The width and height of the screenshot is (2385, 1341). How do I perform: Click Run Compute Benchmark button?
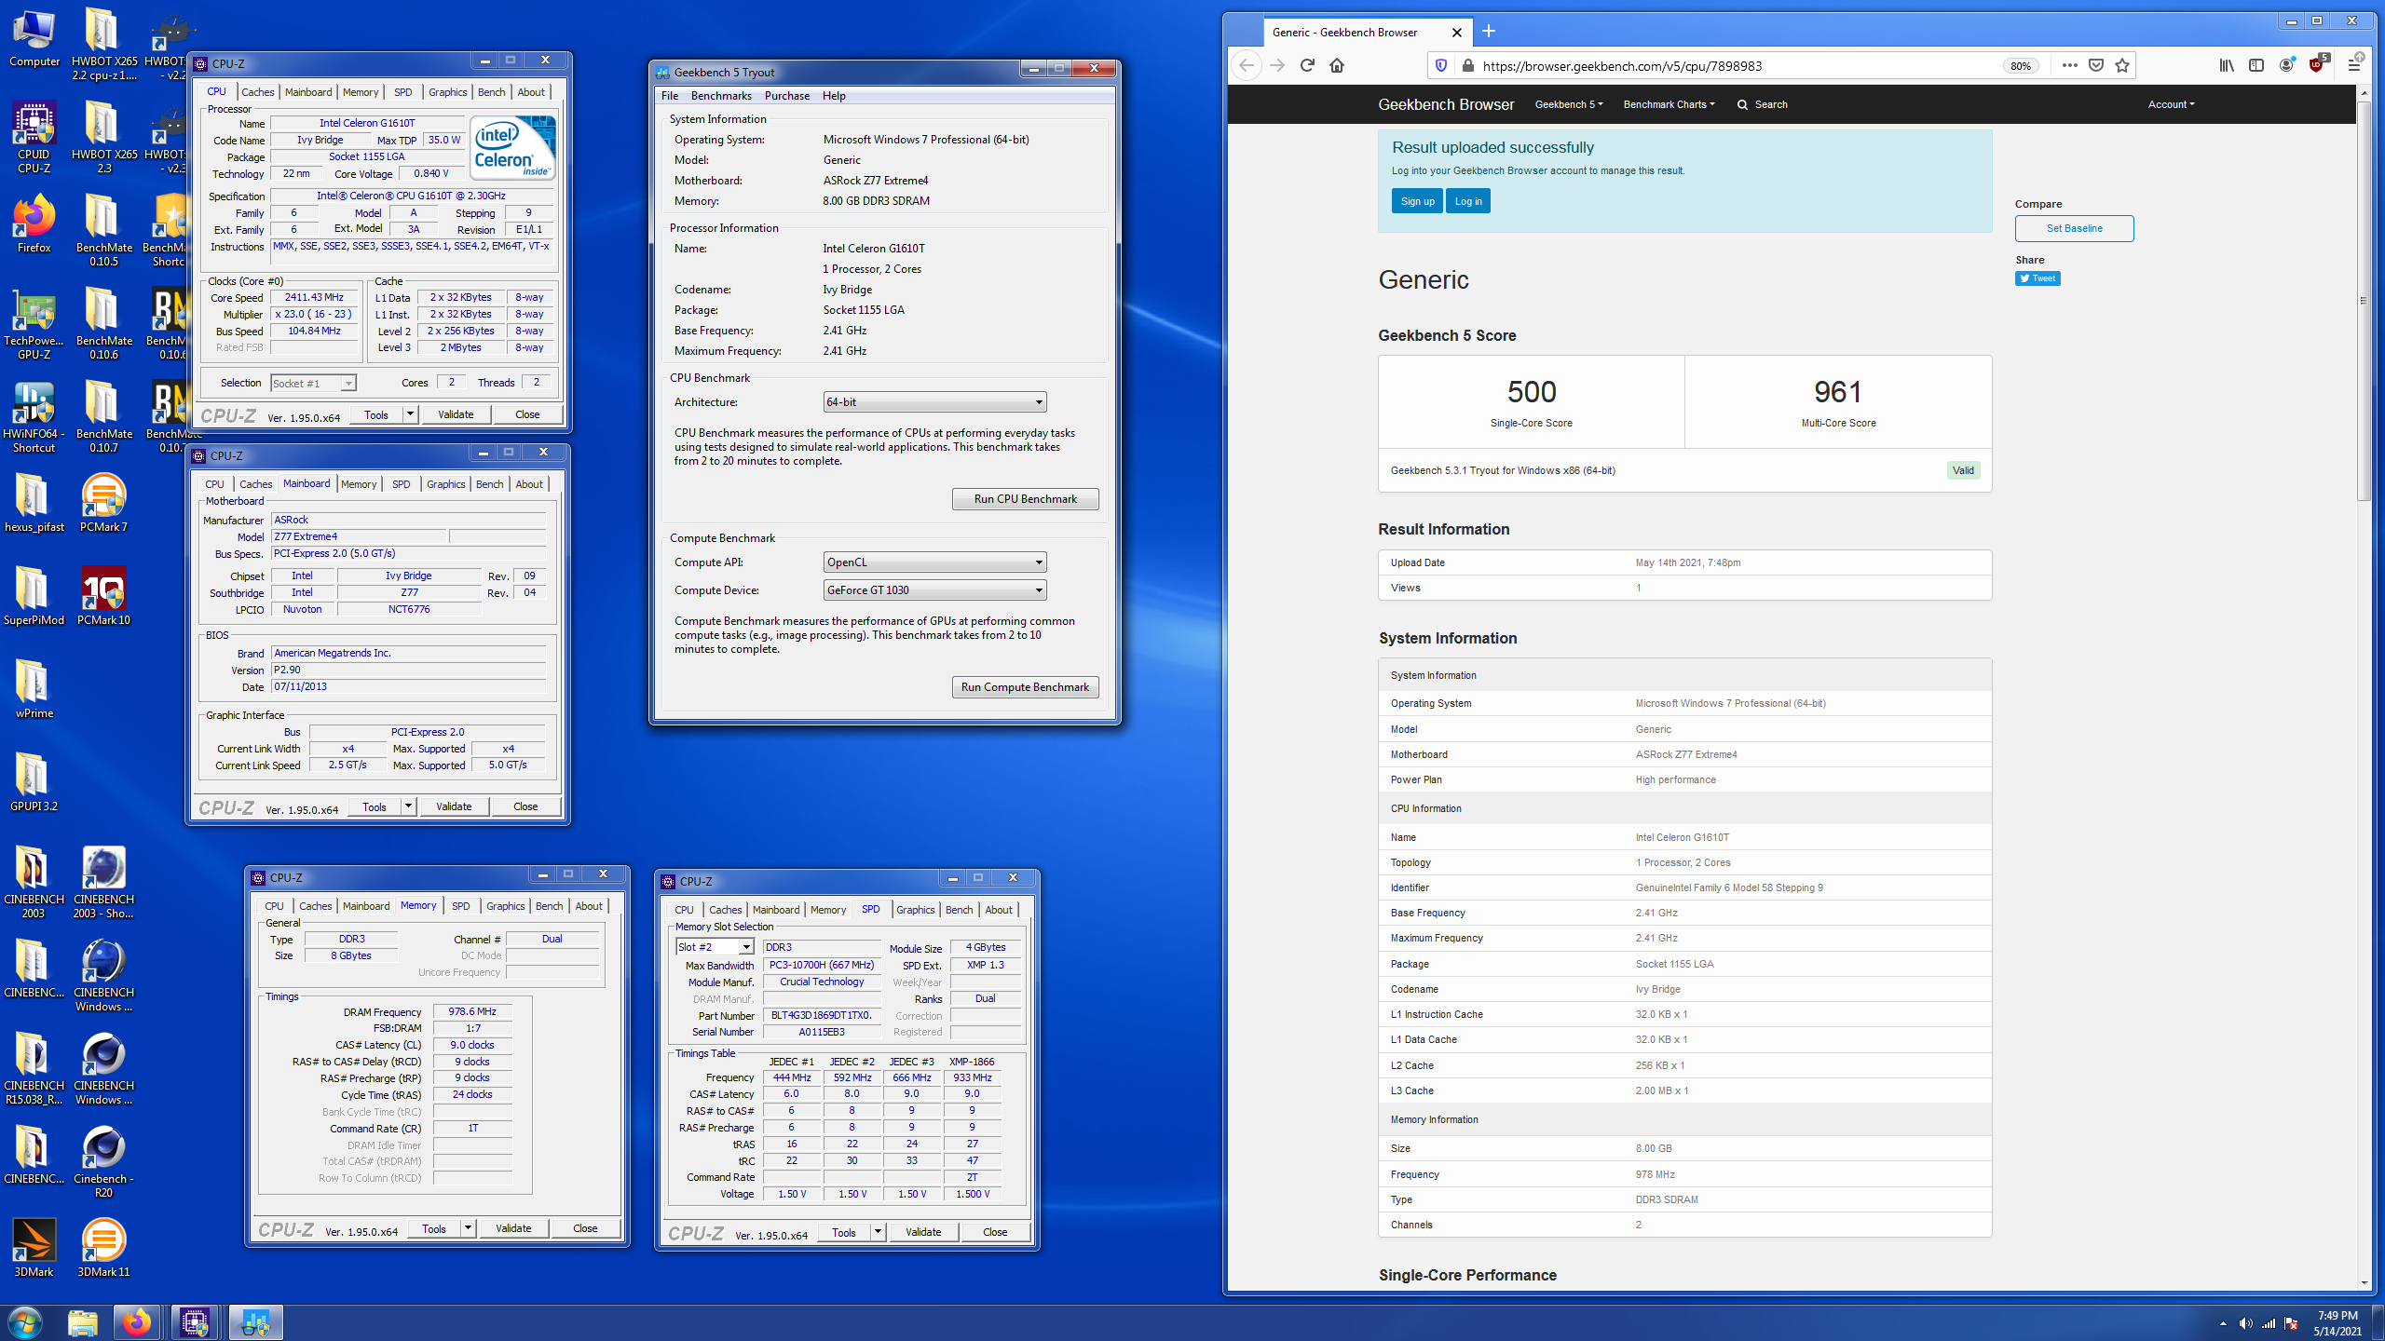tap(1025, 687)
